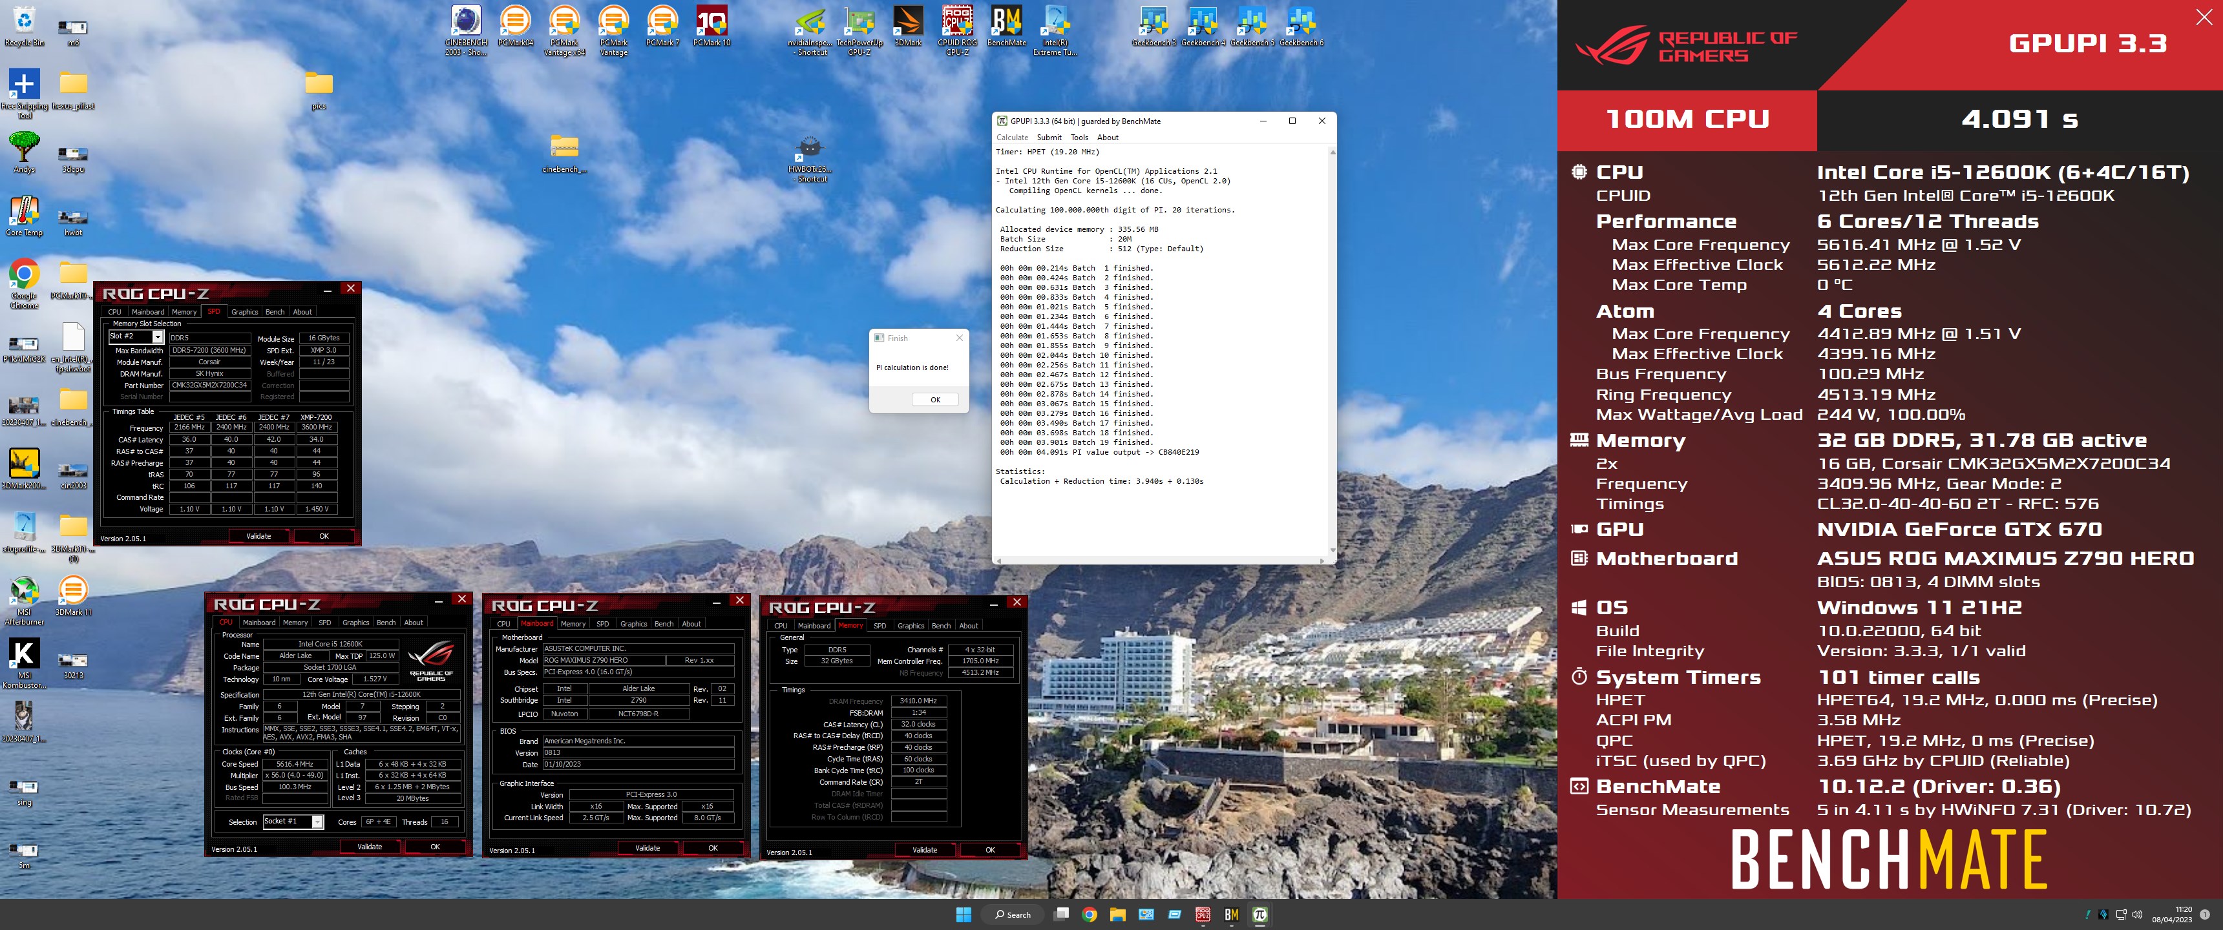Open the cinebench folder in desktop center
This screenshot has width=2223, height=930.
click(564, 154)
